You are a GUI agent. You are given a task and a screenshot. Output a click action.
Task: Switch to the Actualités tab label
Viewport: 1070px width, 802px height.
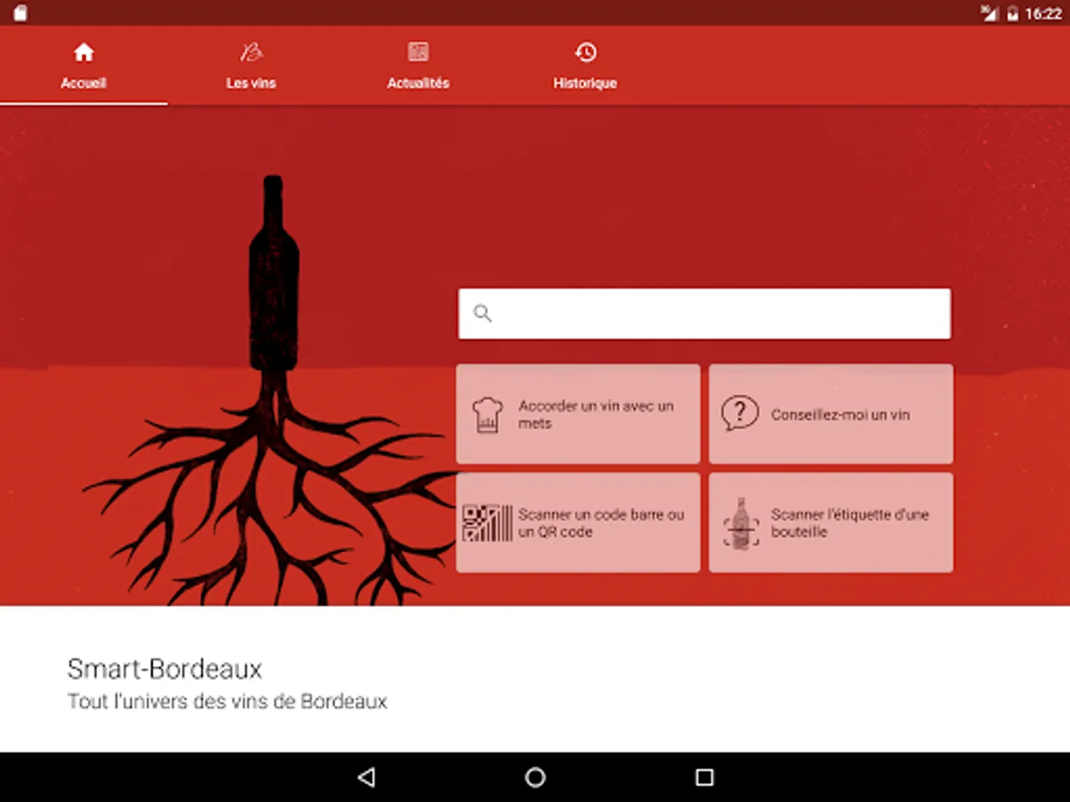(x=418, y=83)
